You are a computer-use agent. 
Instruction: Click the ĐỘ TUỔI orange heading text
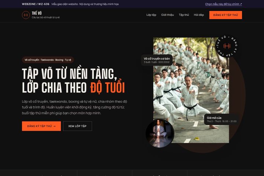[107, 88]
